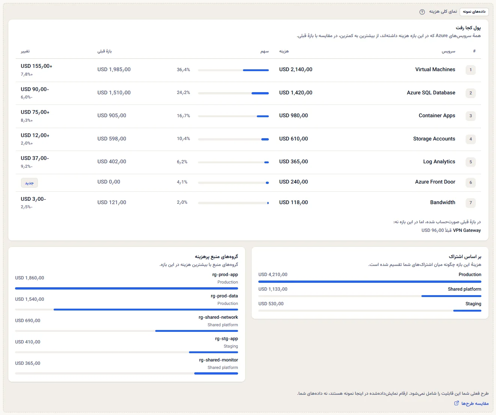
Task: Select the rg-prod-app resource group
Action: 225,275
